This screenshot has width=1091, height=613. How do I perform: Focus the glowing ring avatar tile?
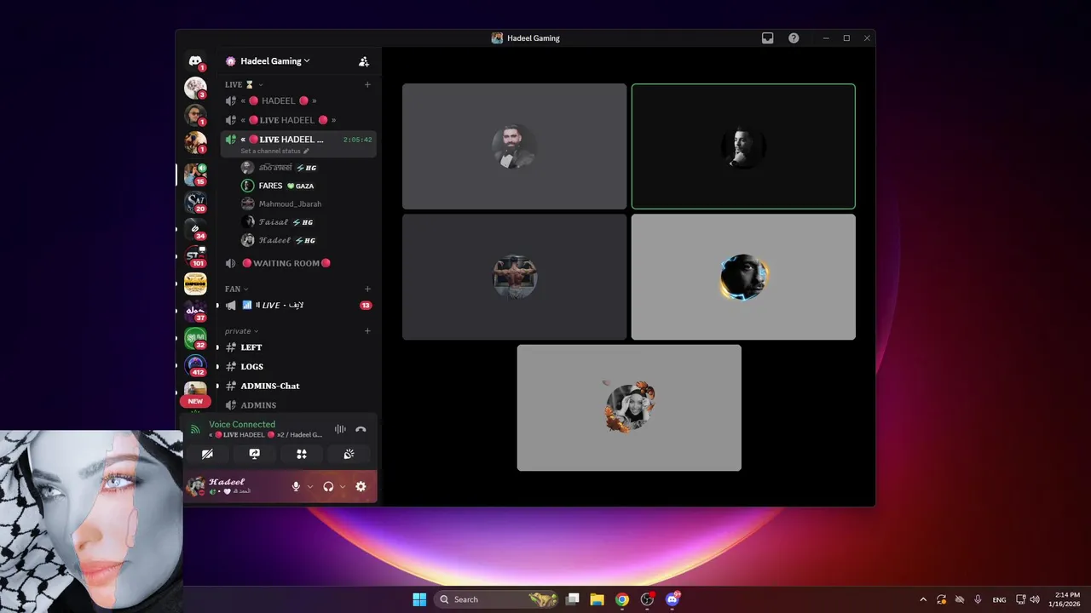743,277
